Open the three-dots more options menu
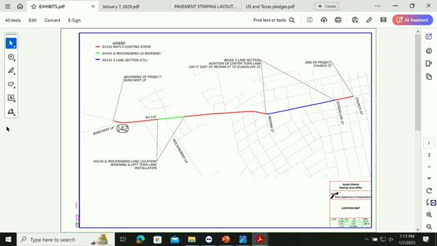This screenshot has height=246, width=437. (x=378, y=6)
